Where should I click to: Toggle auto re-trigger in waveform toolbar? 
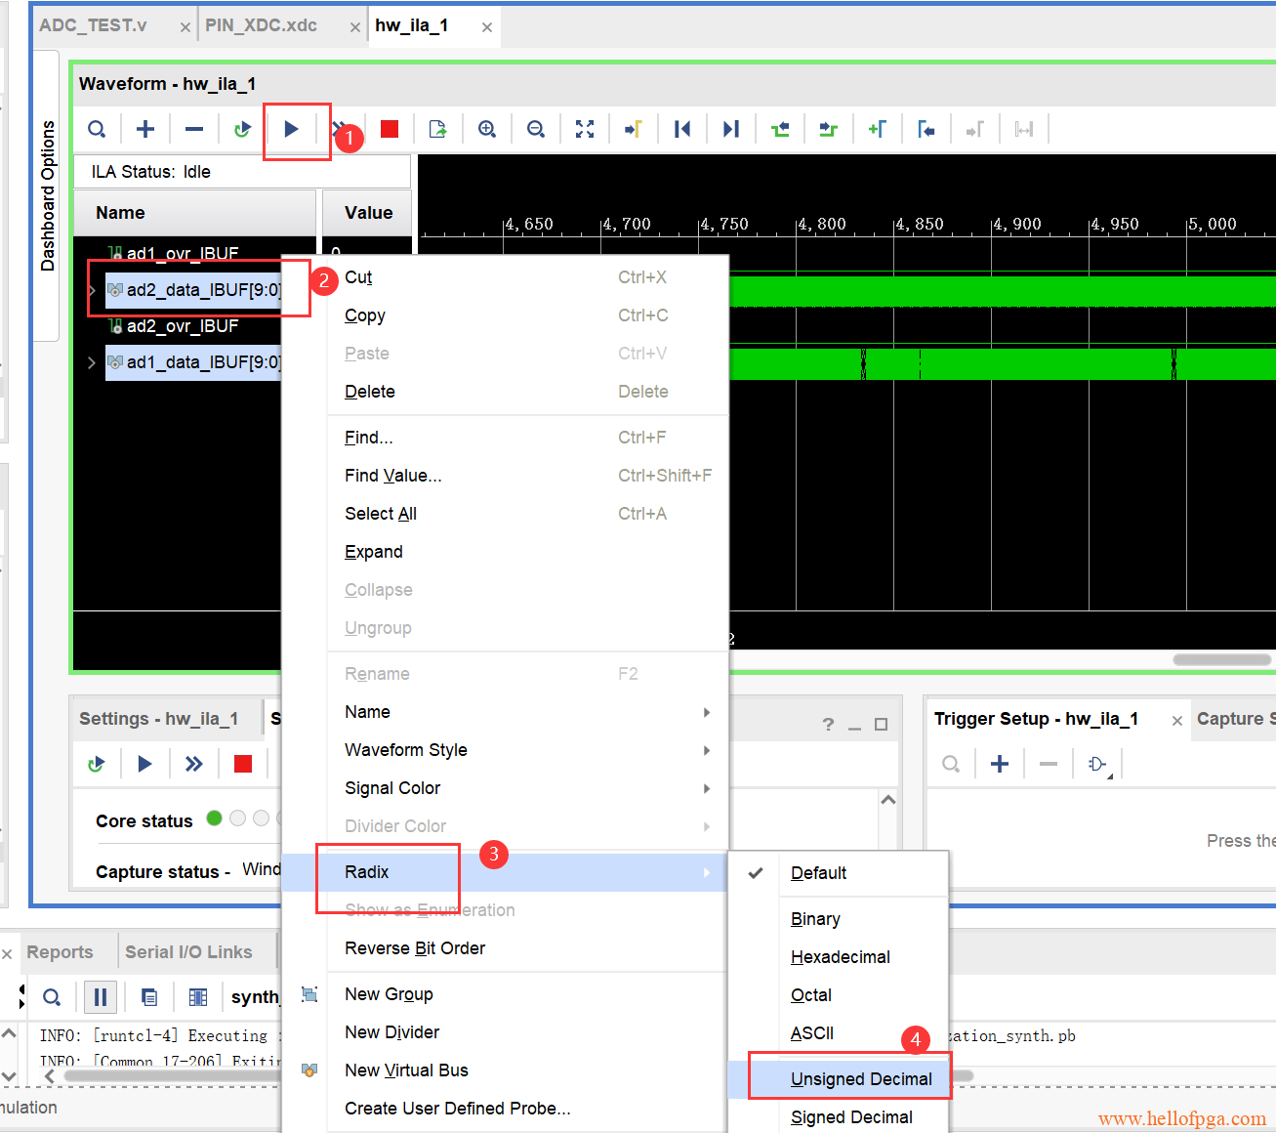pos(242,129)
